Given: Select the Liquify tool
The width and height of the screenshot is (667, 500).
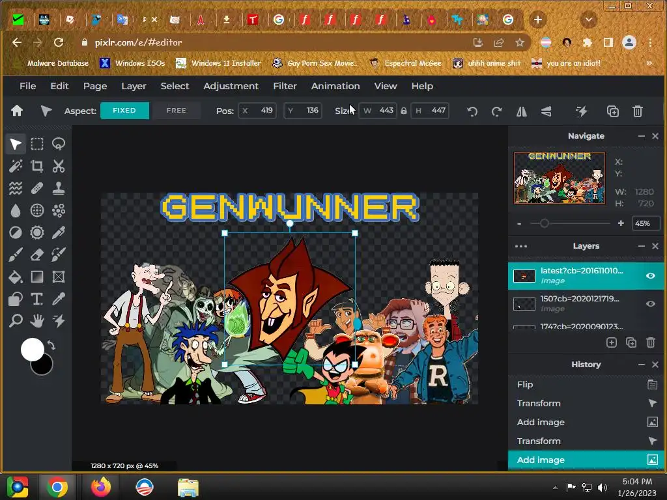Looking at the screenshot, I should click(x=16, y=188).
